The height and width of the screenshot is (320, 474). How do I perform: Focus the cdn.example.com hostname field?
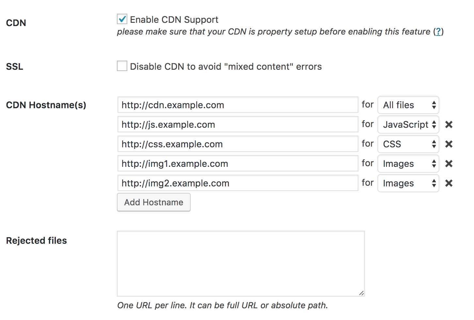pyautogui.click(x=238, y=105)
